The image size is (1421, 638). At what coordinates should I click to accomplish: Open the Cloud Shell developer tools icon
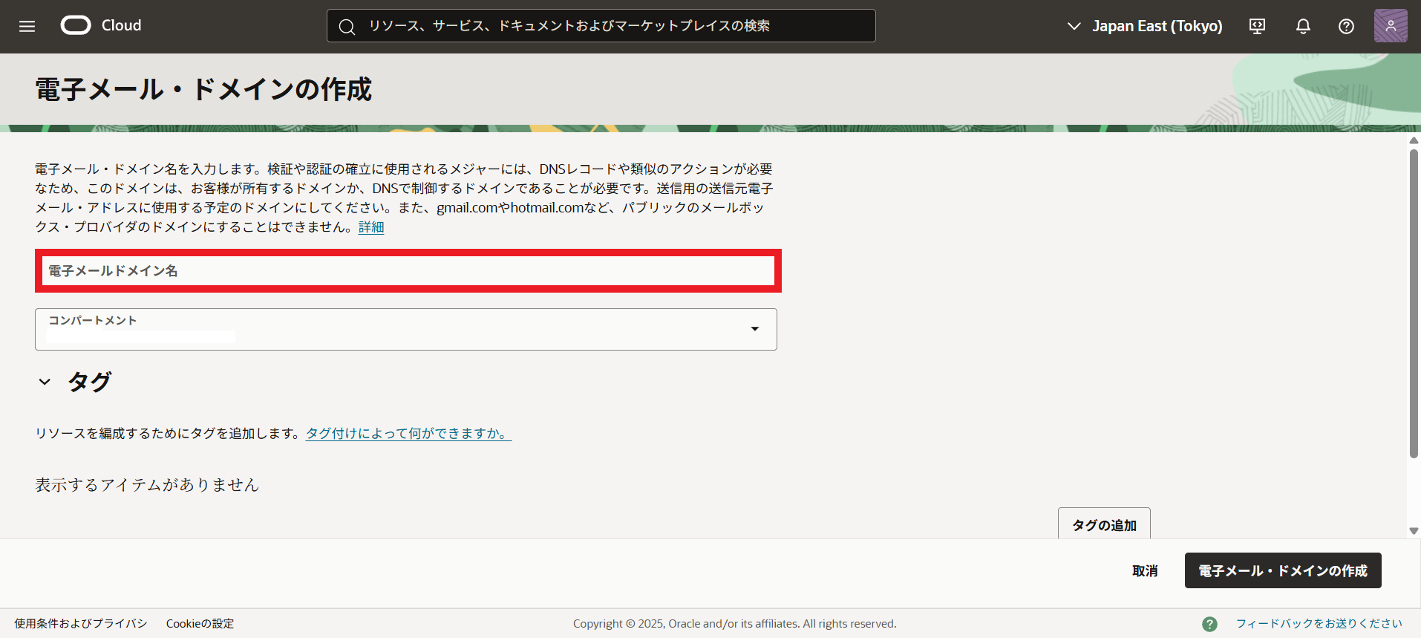(x=1257, y=26)
